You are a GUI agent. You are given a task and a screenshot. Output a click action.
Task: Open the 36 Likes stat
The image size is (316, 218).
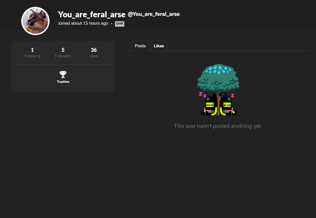[x=94, y=53]
